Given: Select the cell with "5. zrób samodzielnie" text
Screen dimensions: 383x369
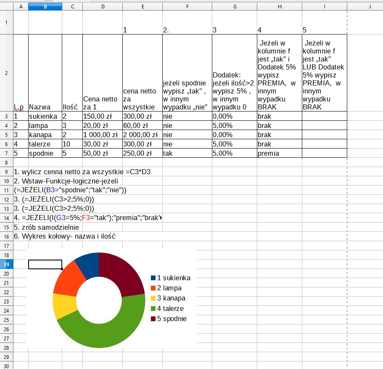Looking at the screenshot, I should click(46, 227).
